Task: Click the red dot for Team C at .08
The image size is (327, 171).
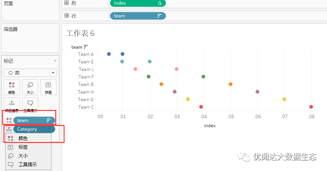Action: click(x=311, y=107)
